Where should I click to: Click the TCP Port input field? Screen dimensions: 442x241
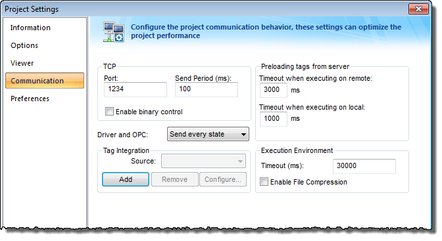tap(135, 89)
